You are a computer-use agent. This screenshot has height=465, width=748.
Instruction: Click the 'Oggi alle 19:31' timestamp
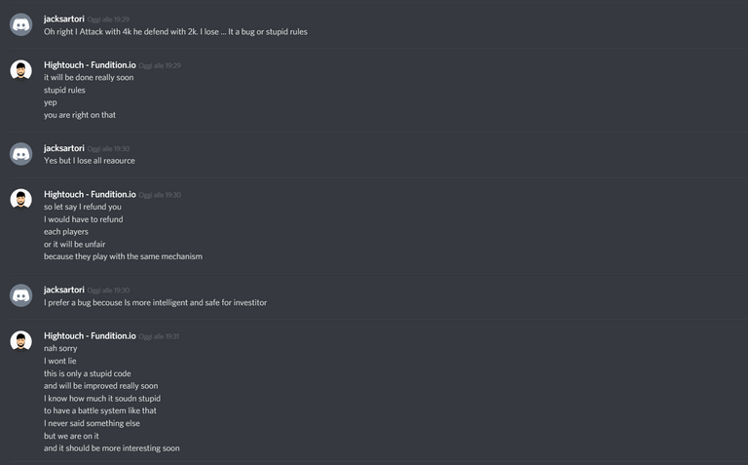(x=159, y=336)
